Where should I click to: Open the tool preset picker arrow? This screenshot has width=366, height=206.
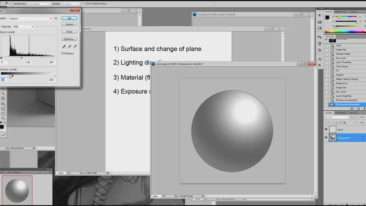(10, 4)
